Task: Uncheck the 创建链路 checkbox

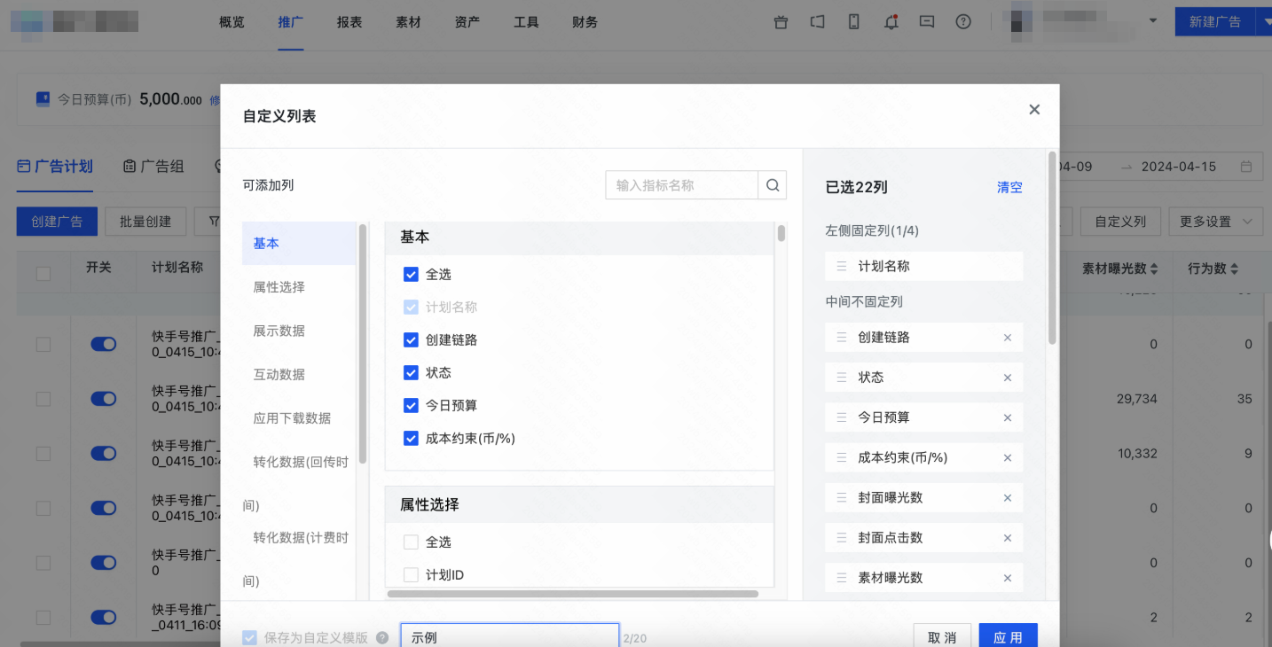Action: tap(411, 339)
